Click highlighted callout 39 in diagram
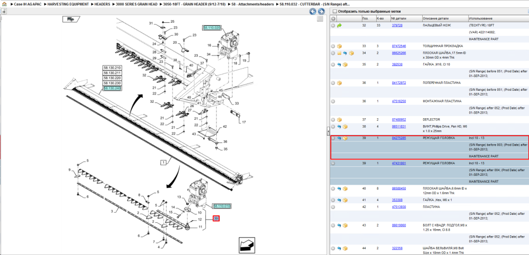Viewport: 529px width, 255px height. point(216,219)
